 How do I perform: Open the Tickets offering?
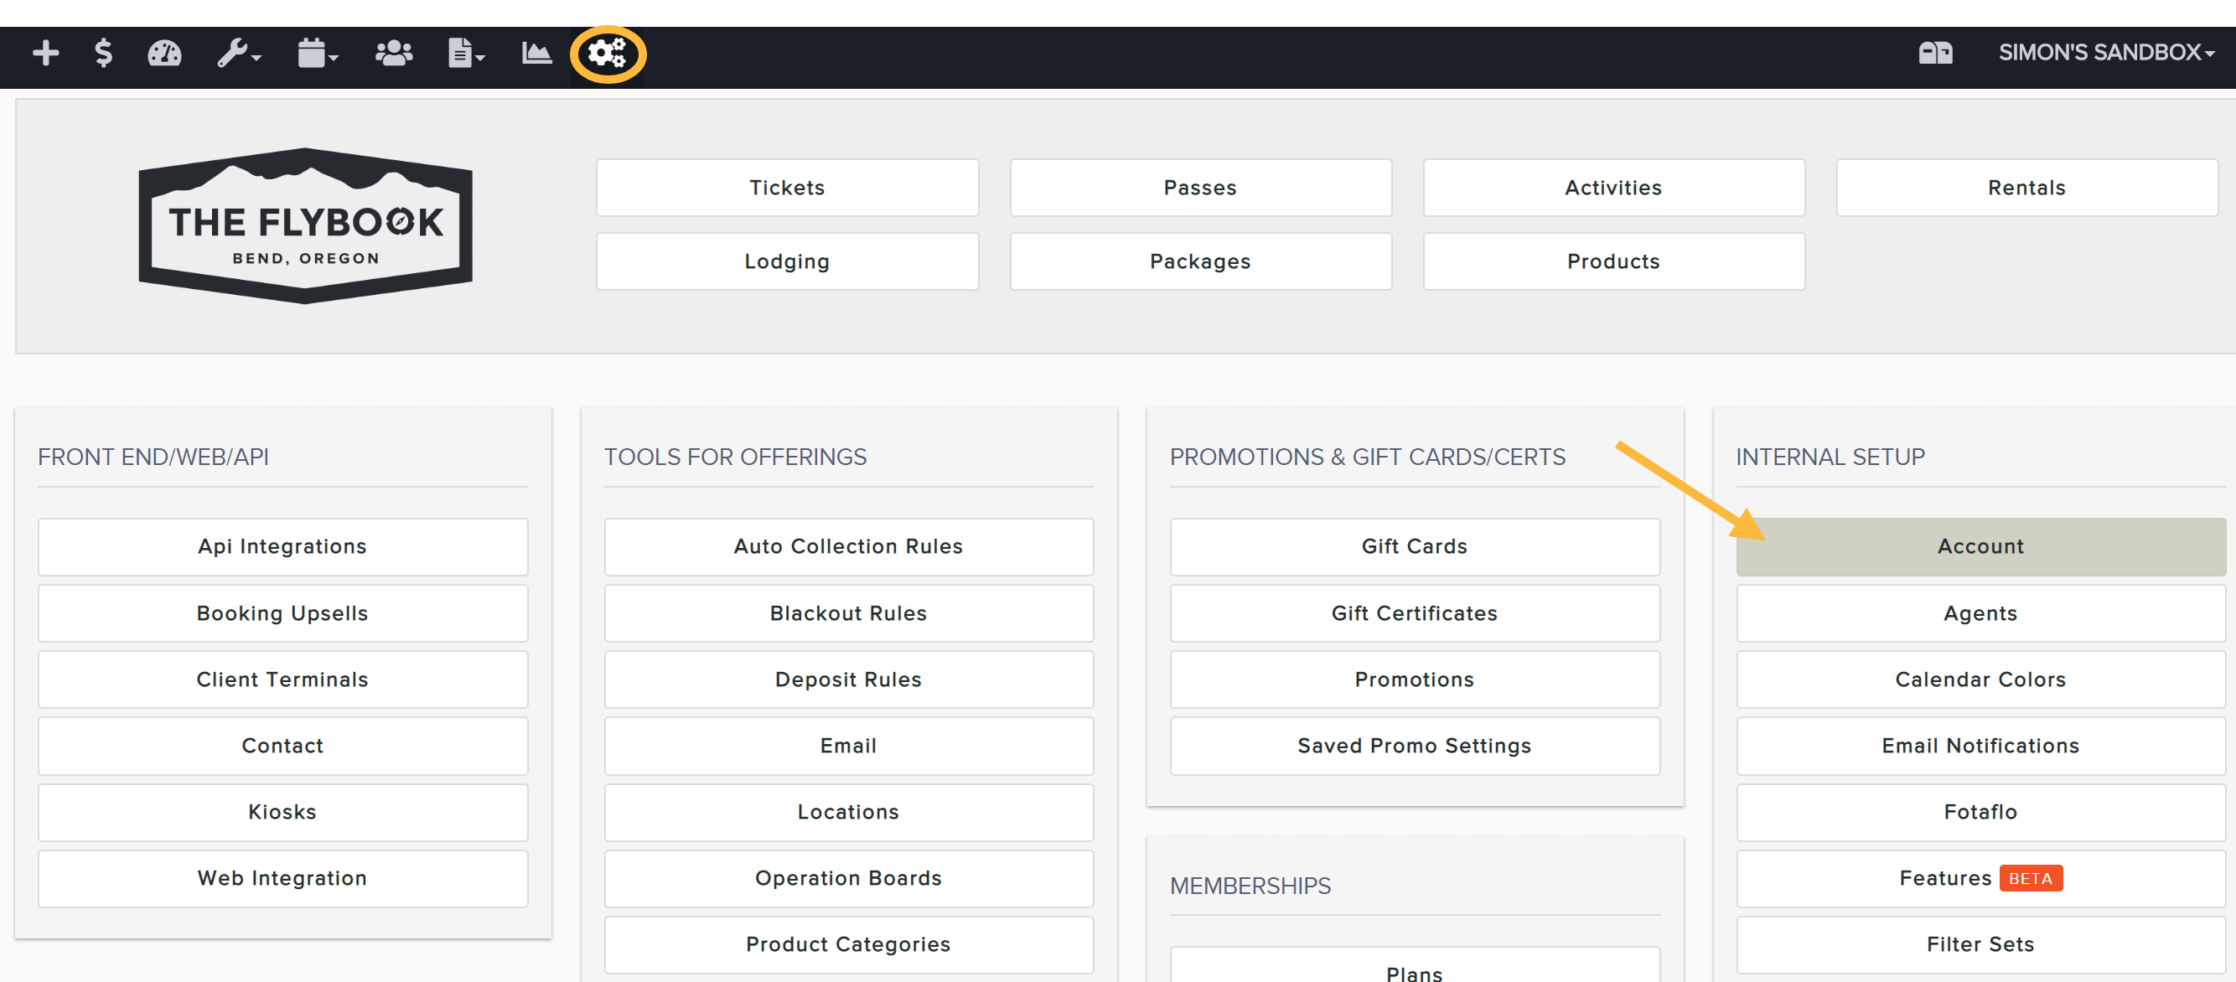point(786,188)
